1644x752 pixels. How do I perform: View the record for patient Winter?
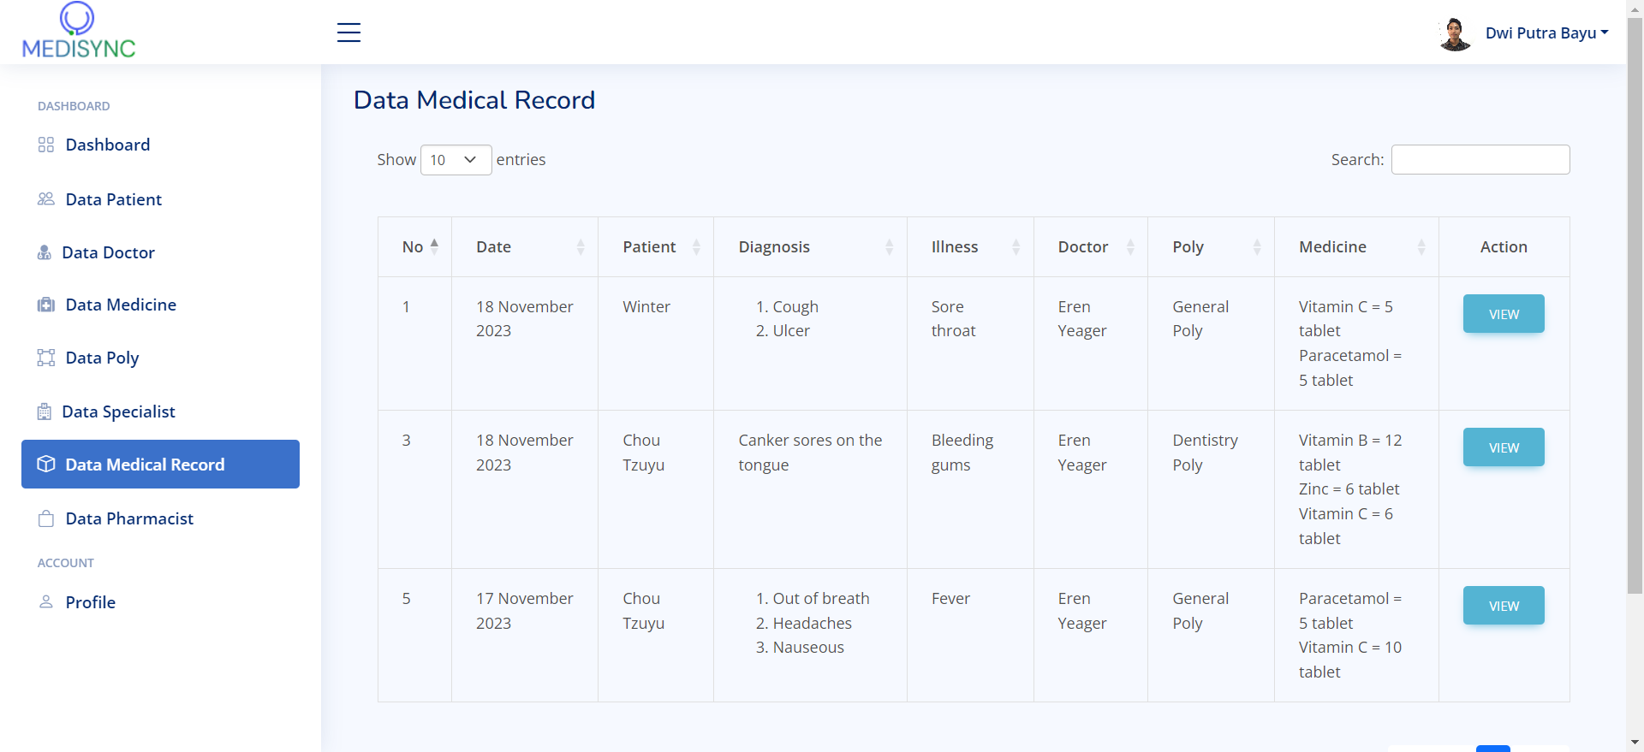tap(1503, 314)
